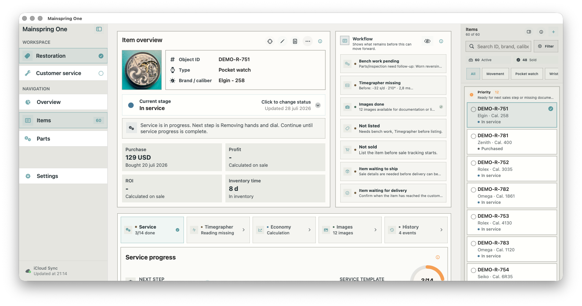This screenshot has height=306, width=582.
Task: Click the Bench work pending gear icon
Action: click(347, 64)
